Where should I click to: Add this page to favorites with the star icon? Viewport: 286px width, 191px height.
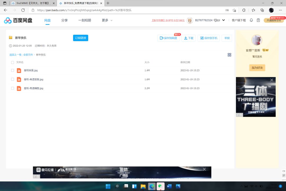(x=234, y=10)
